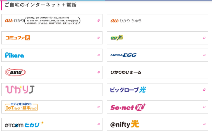Open the eo光 logo link
Image resolution: width=212 pixels, height=135 pixels.
click(117, 38)
